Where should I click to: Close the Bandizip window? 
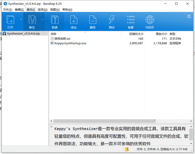187,4
